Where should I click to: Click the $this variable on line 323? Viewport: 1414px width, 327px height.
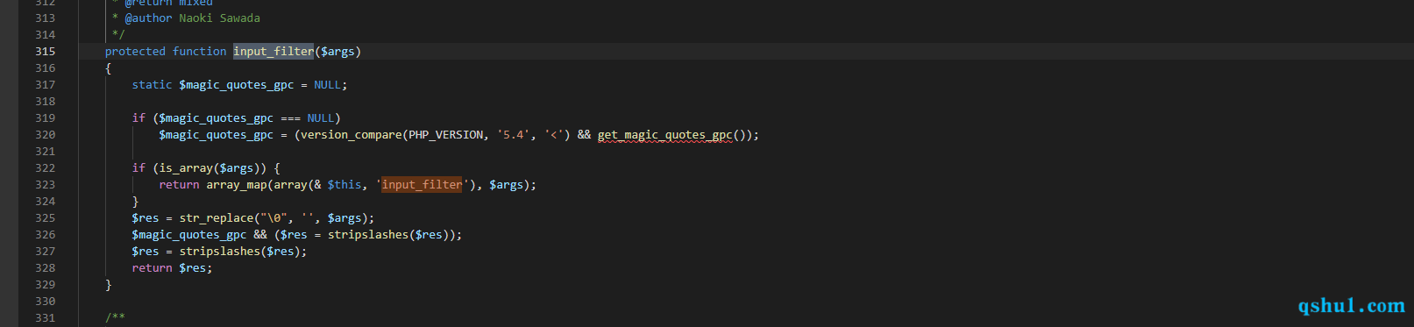click(345, 185)
